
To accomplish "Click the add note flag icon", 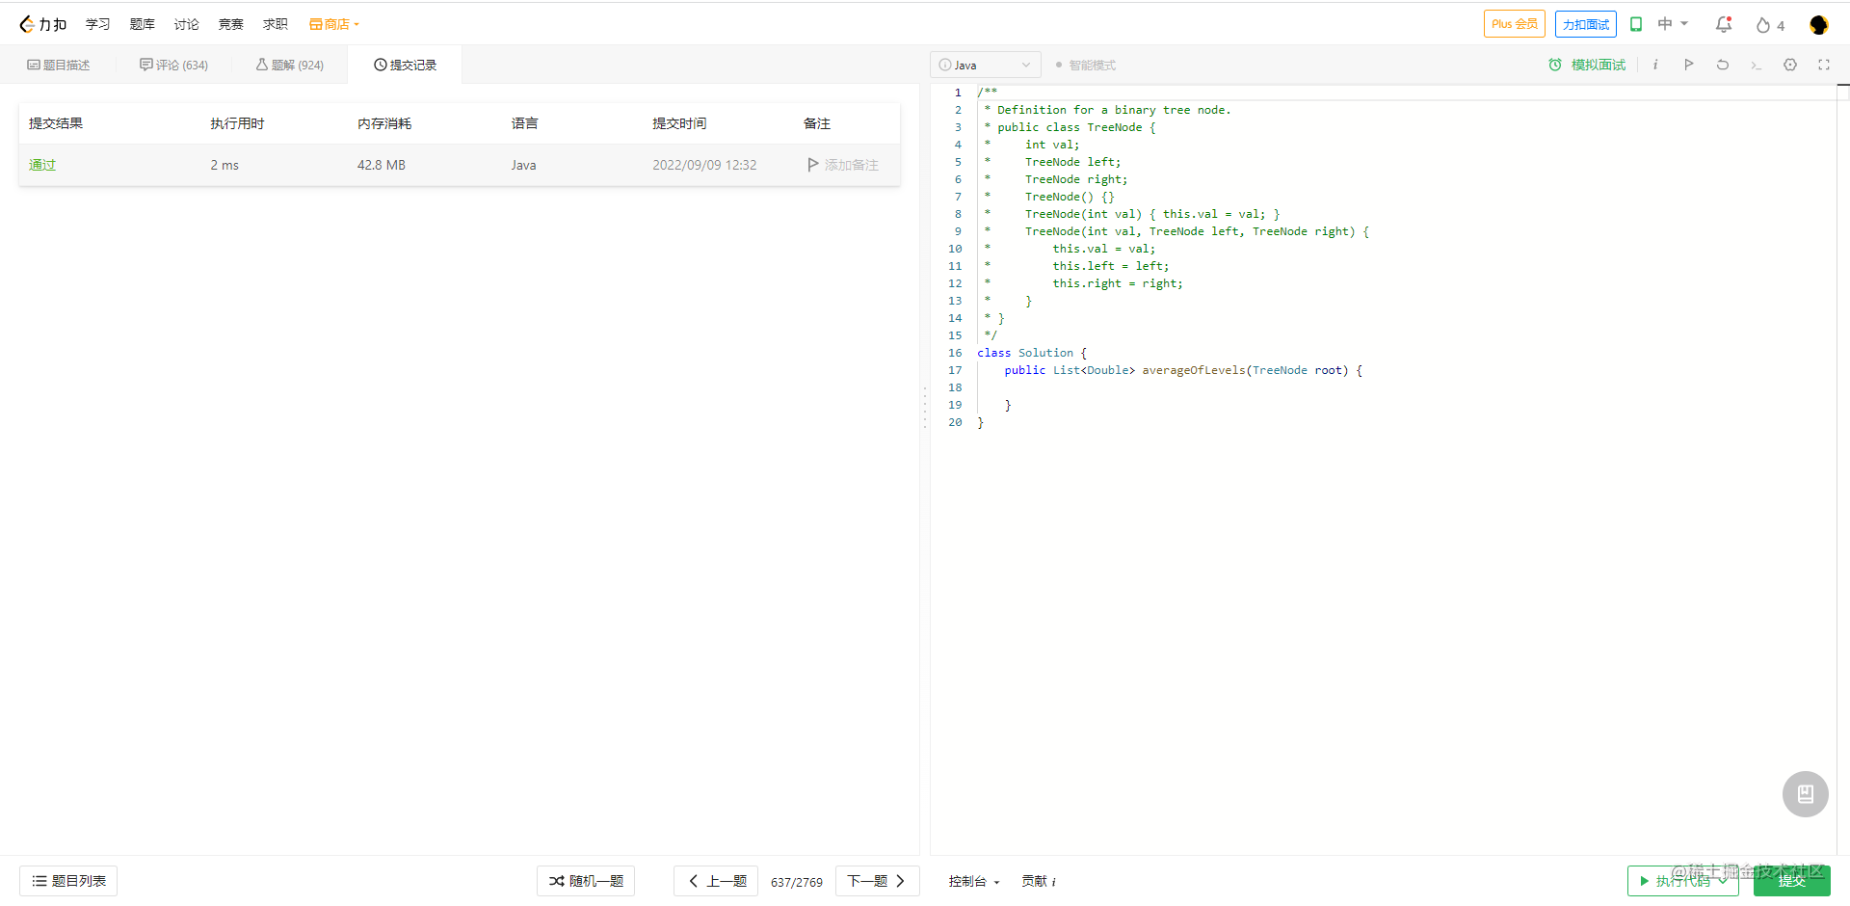I will pyautogui.click(x=812, y=165).
